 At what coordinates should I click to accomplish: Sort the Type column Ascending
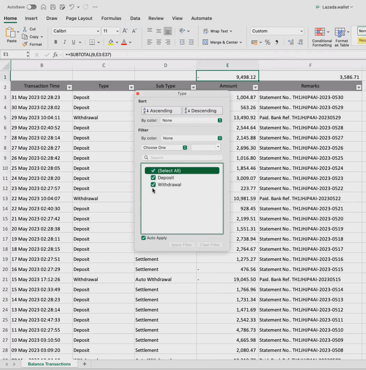(161, 111)
